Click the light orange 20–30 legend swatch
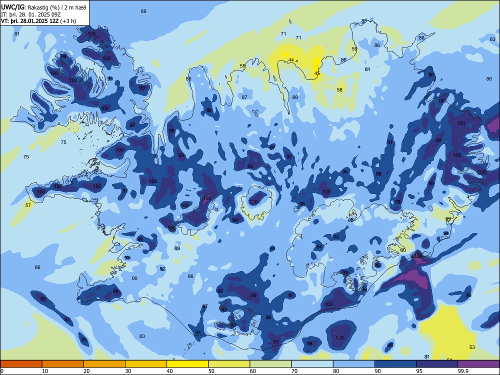500x375 pixels. click(x=104, y=364)
